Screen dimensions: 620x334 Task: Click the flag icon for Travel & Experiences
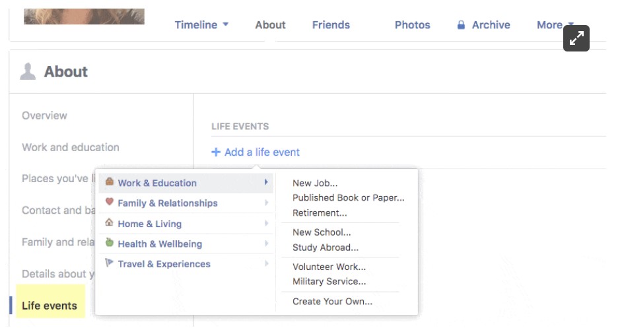(x=109, y=263)
